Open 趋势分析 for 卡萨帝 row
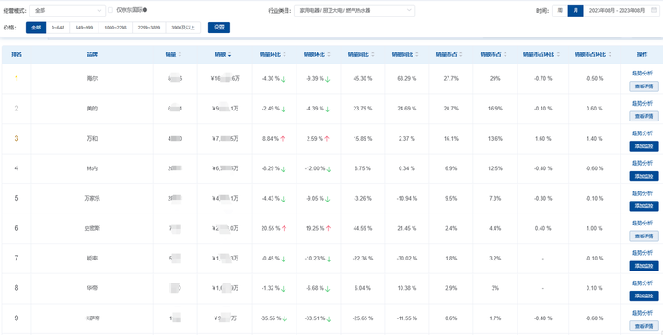This screenshot has width=663, height=335. [642, 313]
